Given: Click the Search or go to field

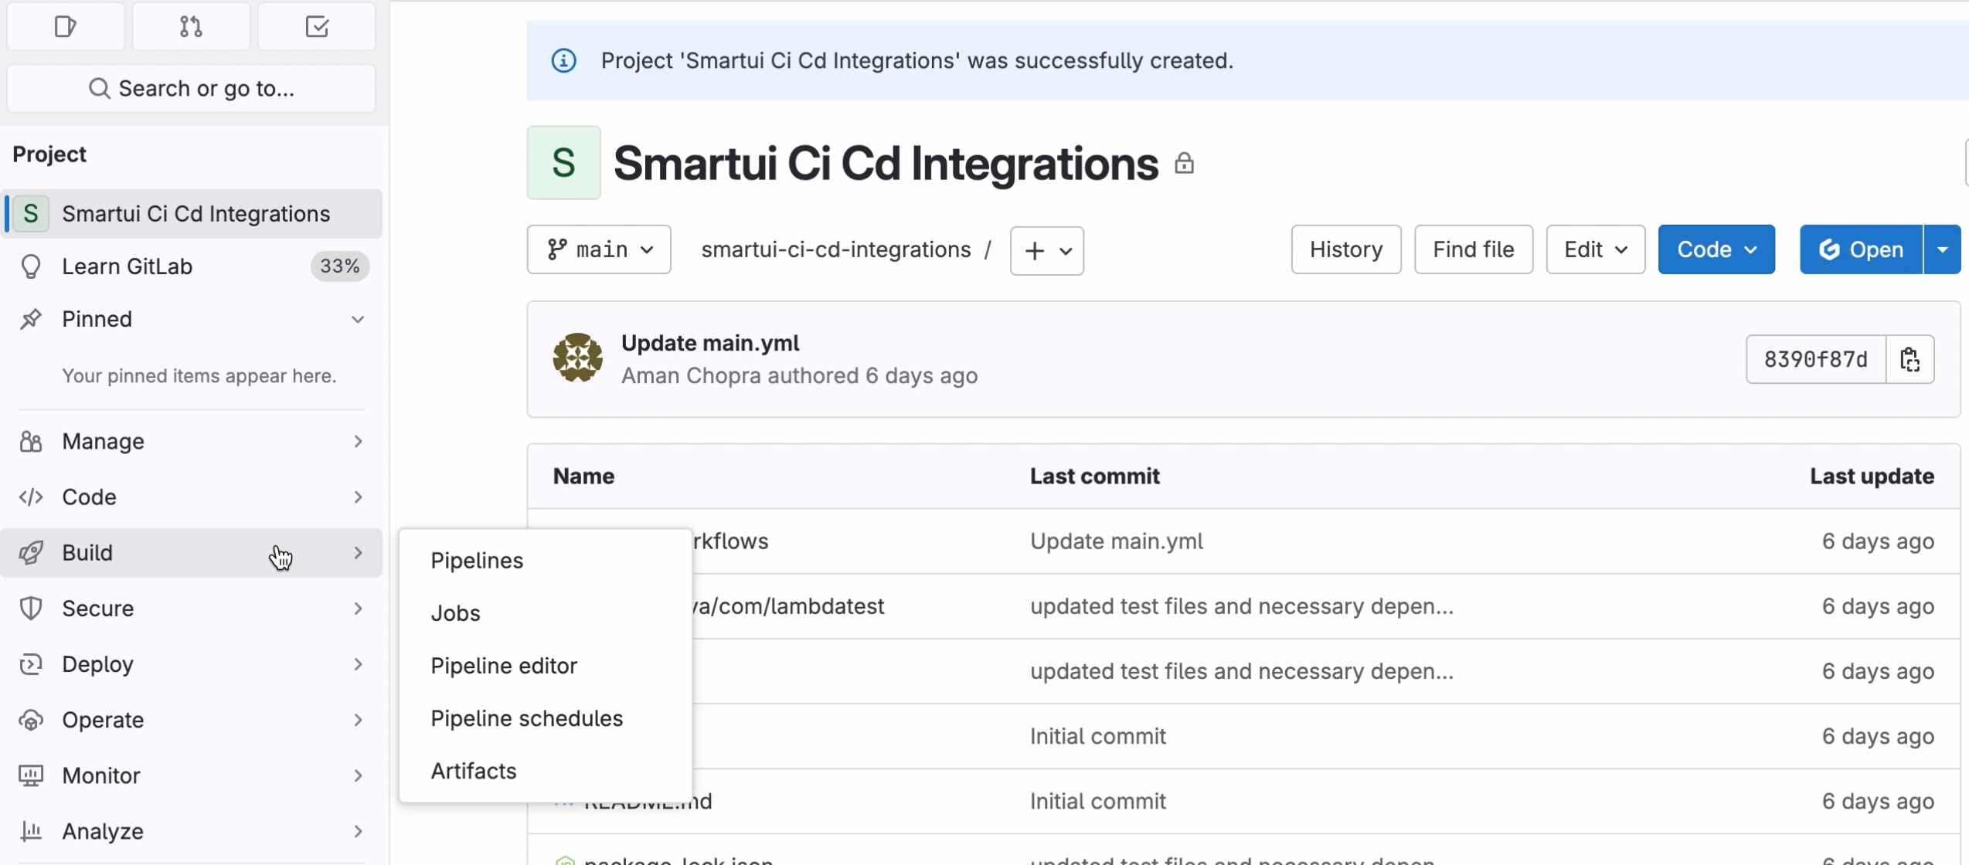Looking at the screenshot, I should (x=192, y=88).
